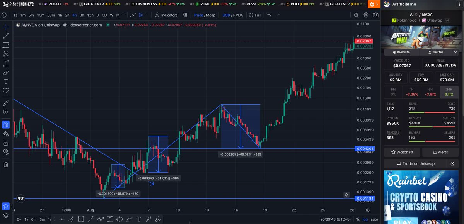Open the text annotation tool

click(x=6, y=81)
